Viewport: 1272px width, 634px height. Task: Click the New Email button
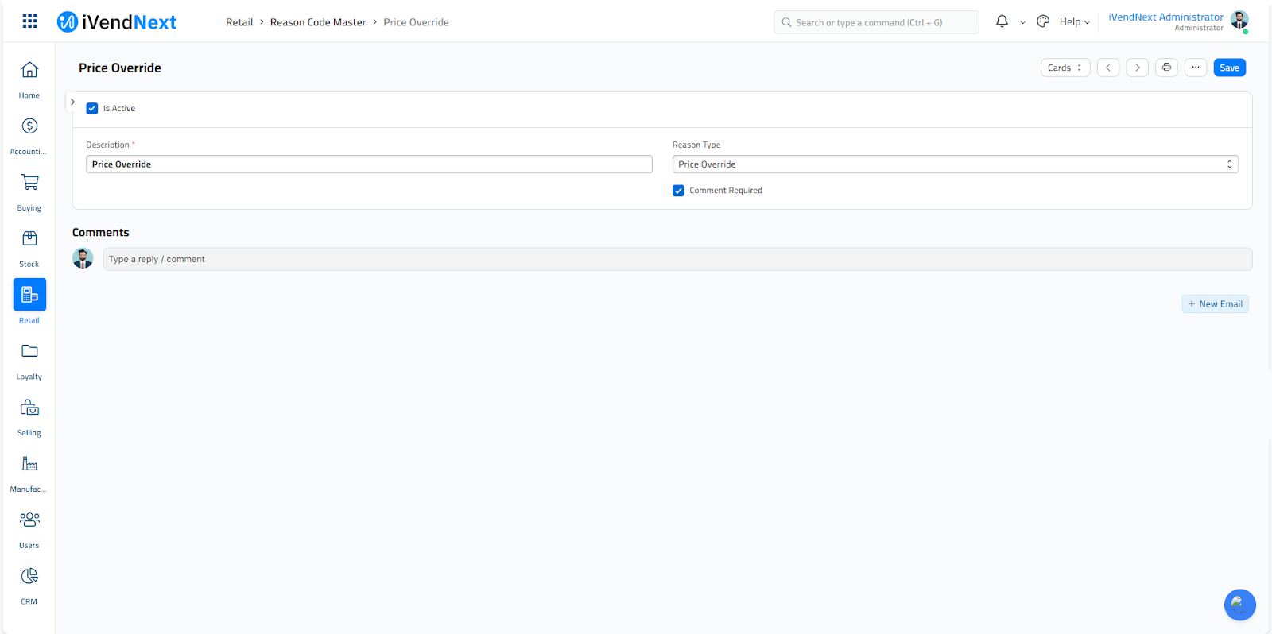(1215, 304)
